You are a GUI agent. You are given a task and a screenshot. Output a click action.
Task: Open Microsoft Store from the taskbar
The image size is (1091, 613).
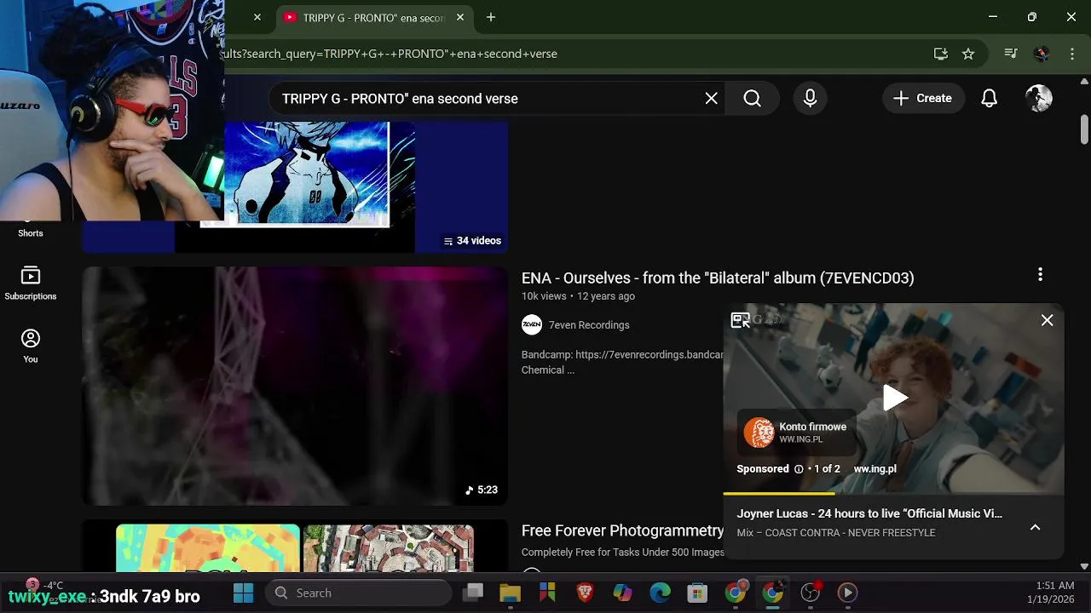click(697, 593)
